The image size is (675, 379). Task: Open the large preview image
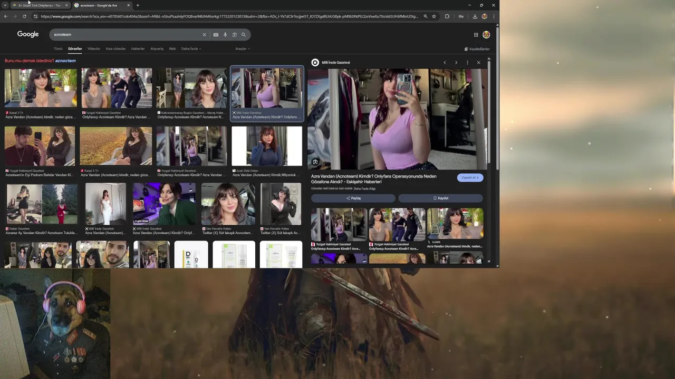tap(397, 119)
